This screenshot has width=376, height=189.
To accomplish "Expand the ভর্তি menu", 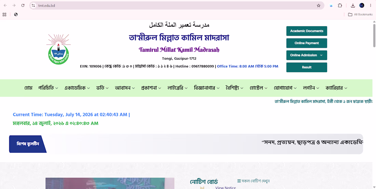I will tap(103, 88).
